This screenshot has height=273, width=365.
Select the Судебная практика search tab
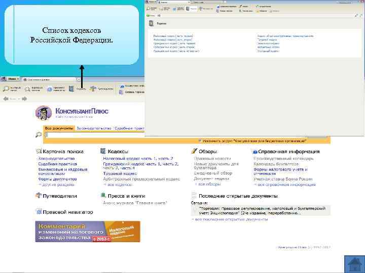(x=129, y=128)
